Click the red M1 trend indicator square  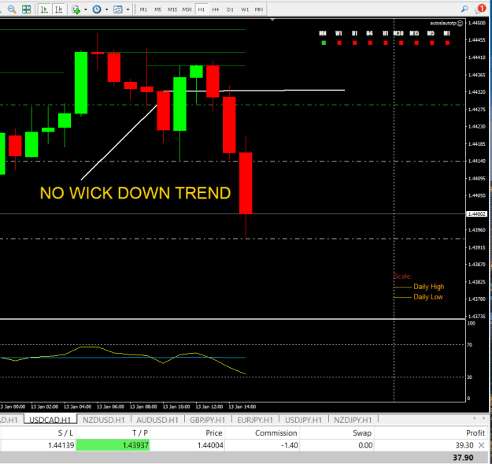[x=447, y=43]
